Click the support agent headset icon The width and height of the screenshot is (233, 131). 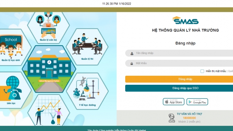[x=172, y=118]
